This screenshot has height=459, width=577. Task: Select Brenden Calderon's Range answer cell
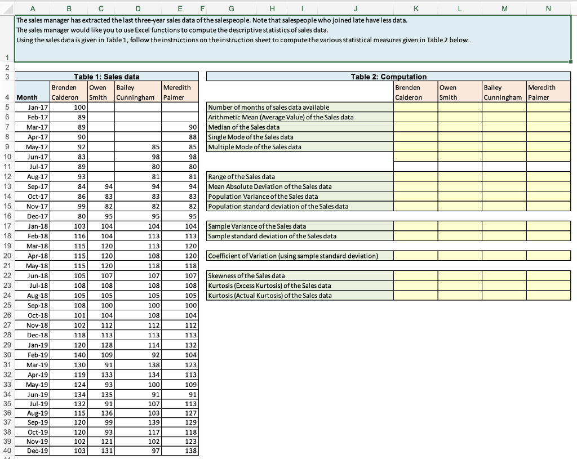pyautogui.click(x=415, y=176)
